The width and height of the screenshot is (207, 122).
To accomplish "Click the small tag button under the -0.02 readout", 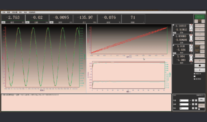I will 27,22.
